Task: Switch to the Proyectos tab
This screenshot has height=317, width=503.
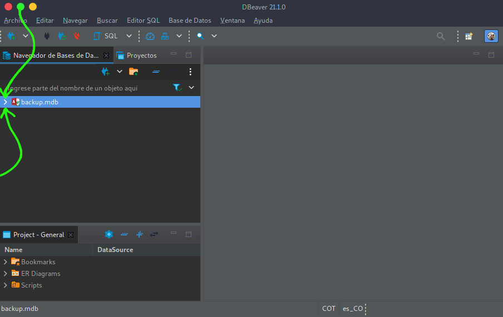Action: [137, 56]
